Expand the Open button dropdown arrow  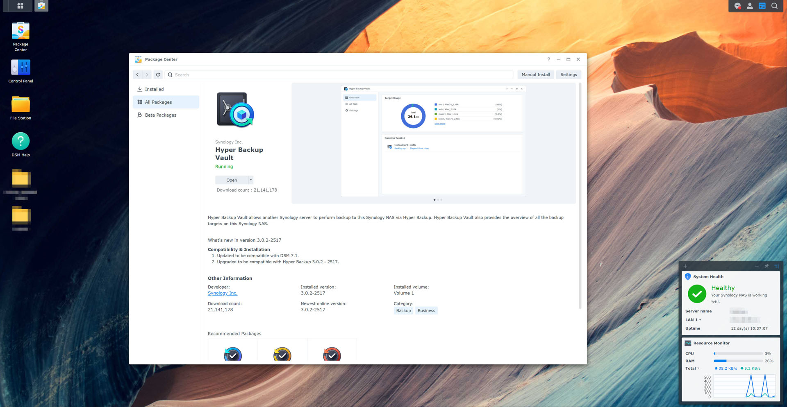(x=251, y=180)
